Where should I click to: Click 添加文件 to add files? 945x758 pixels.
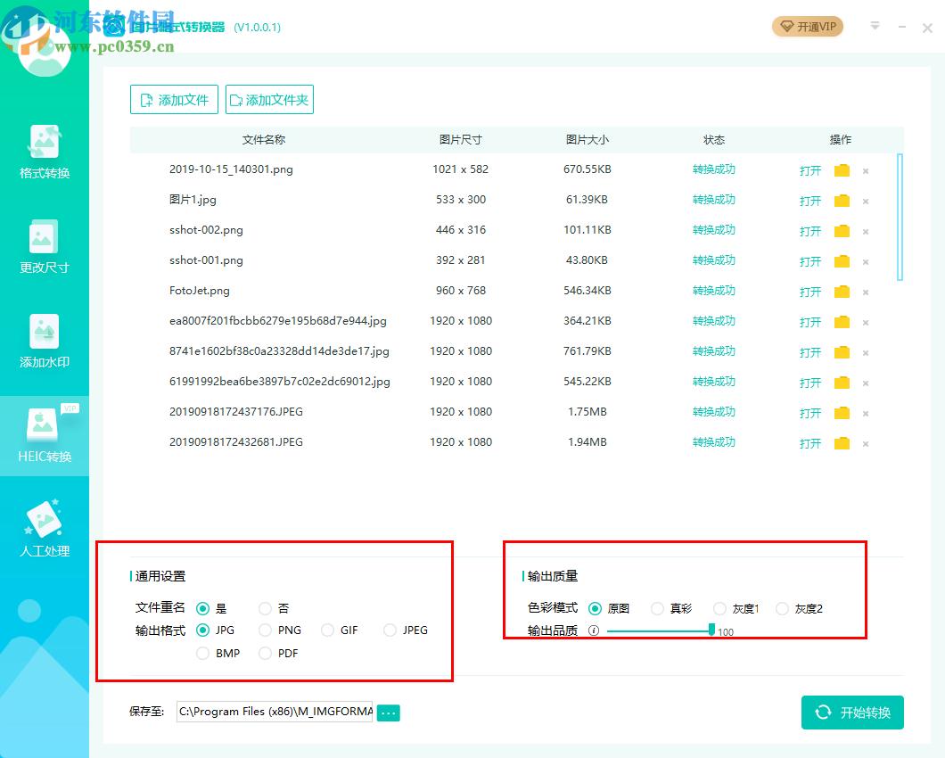174,99
